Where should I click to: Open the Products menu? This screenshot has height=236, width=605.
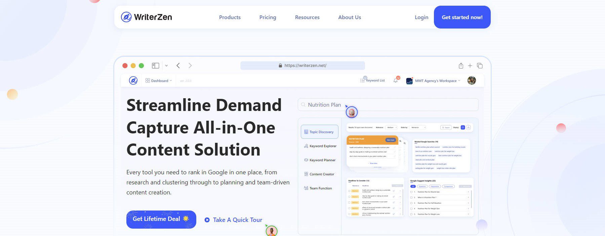tap(230, 17)
